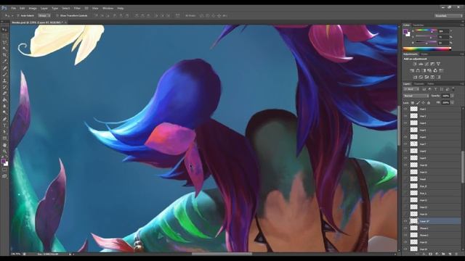Open the Filter menu

tap(77, 8)
